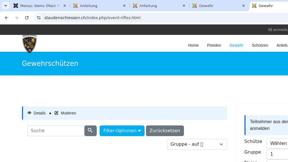The width and height of the screenshot is (288, 162).
Task: Open the Home menu item
Action: (193, 45)
